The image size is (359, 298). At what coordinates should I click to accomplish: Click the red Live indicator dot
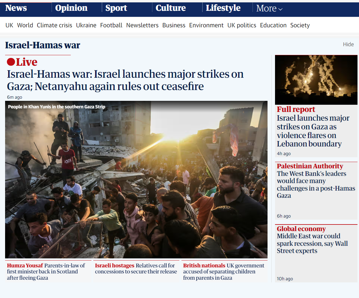11,62
